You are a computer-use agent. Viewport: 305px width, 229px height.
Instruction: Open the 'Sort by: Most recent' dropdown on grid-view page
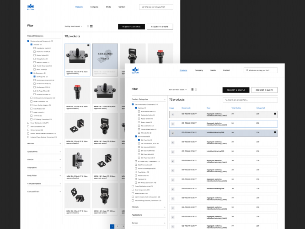click(73, 26)
